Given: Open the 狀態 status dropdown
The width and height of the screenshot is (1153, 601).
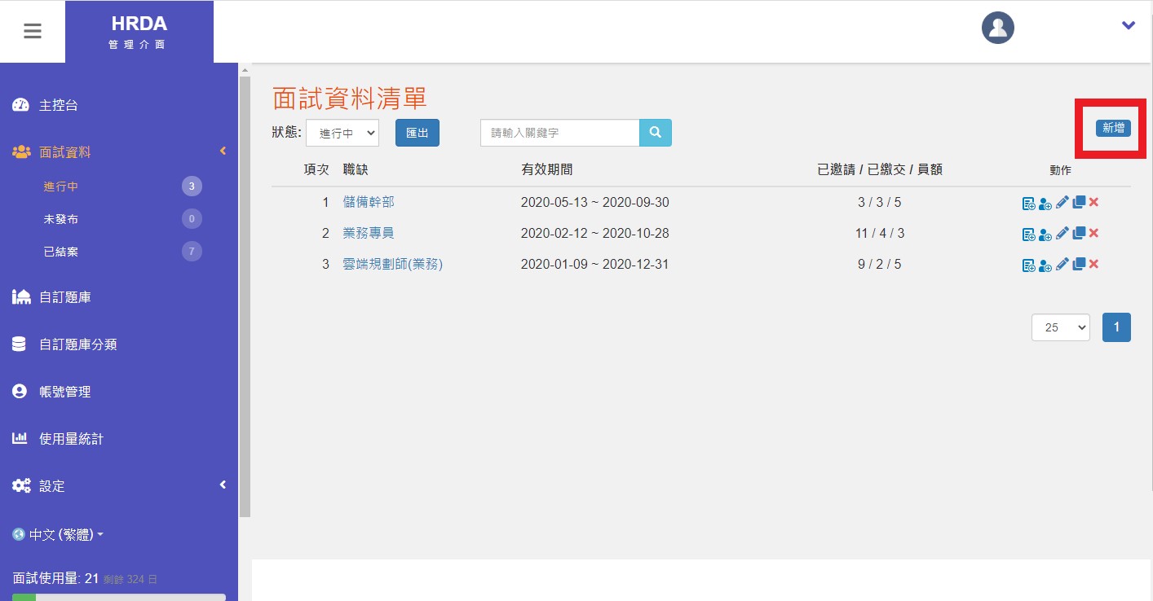Looking at the screenshot, I should (342, 132).
